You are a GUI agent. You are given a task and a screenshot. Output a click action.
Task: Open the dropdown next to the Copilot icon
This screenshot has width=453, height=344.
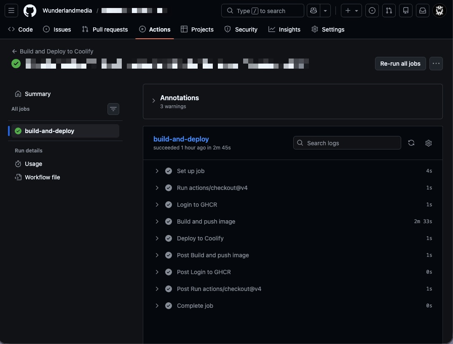325,11
